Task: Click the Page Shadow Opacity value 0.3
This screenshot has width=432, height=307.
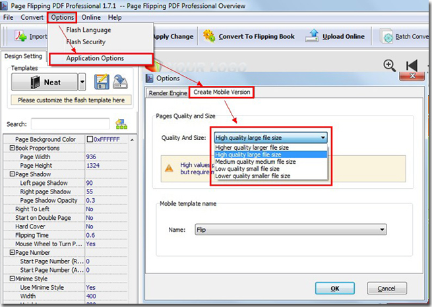Action: tap(90, 200)
